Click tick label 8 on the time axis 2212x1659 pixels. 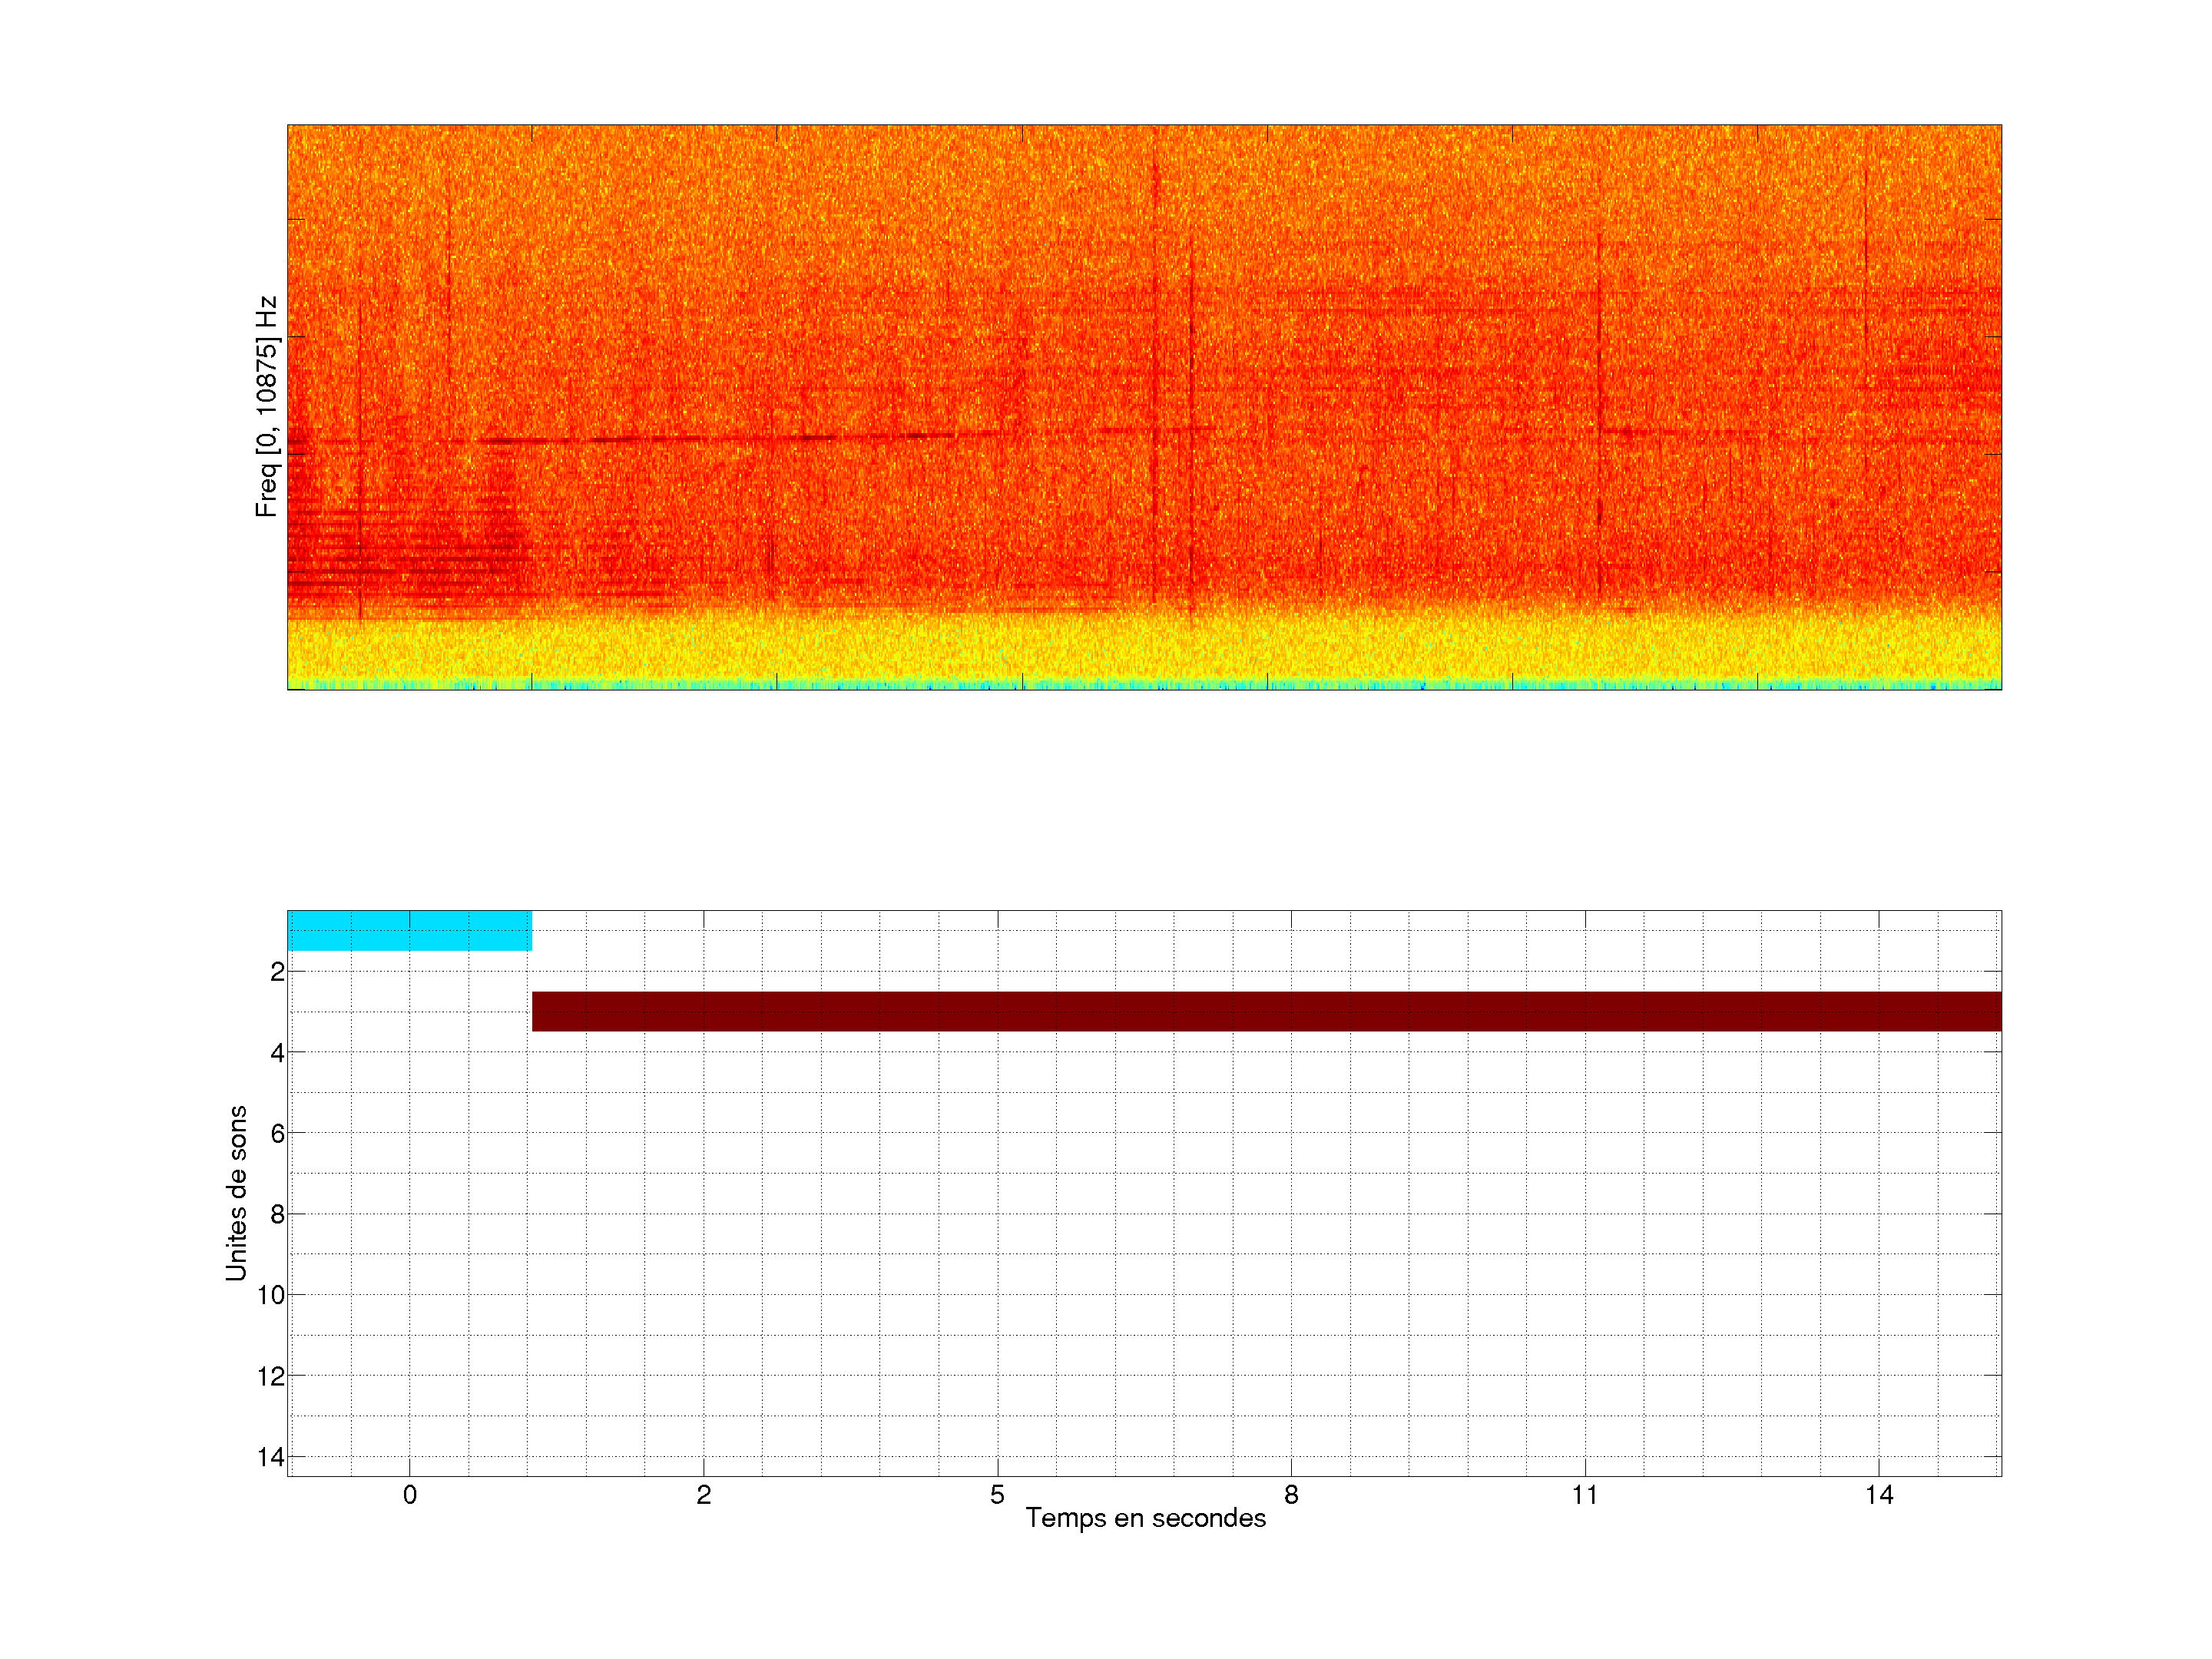click(x=1291, y=1495)
